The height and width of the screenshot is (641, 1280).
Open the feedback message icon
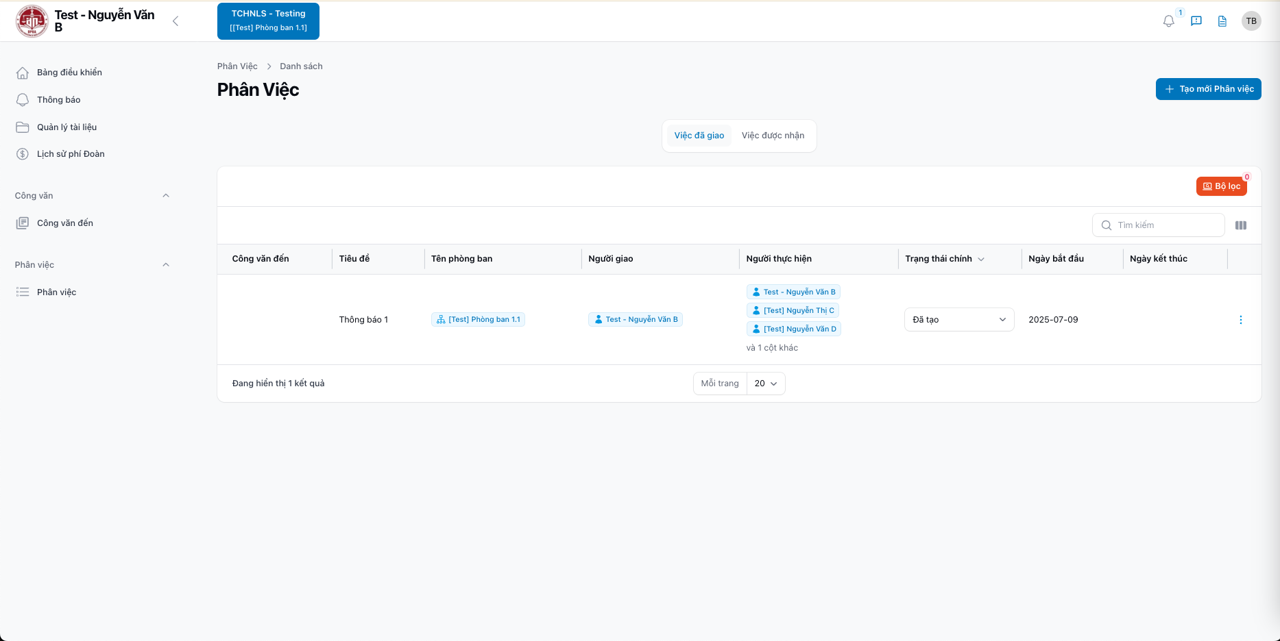point(1196,21)
